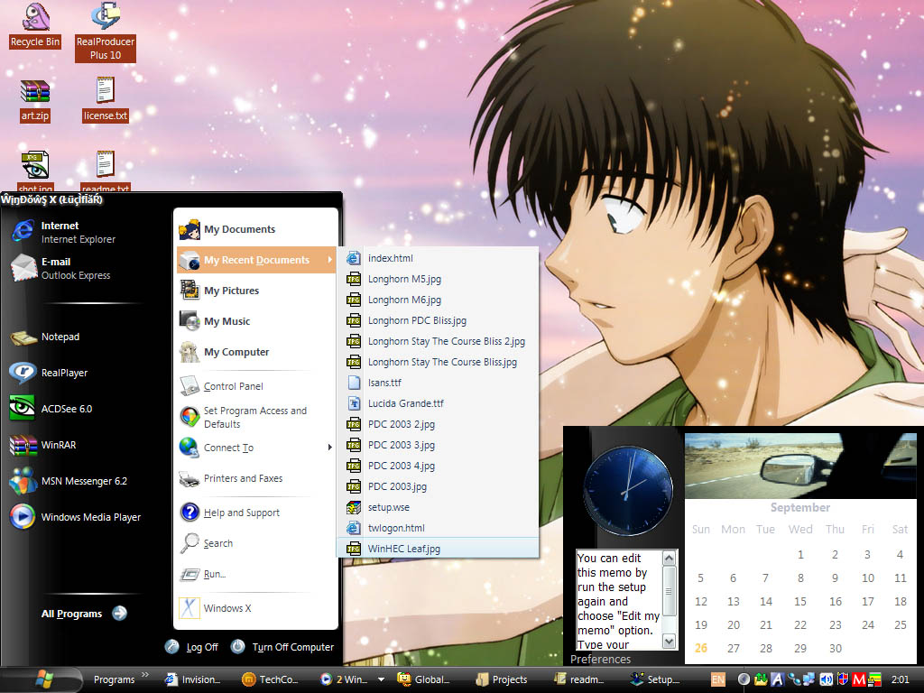Open index.html from recent documents

coord(439,258)
